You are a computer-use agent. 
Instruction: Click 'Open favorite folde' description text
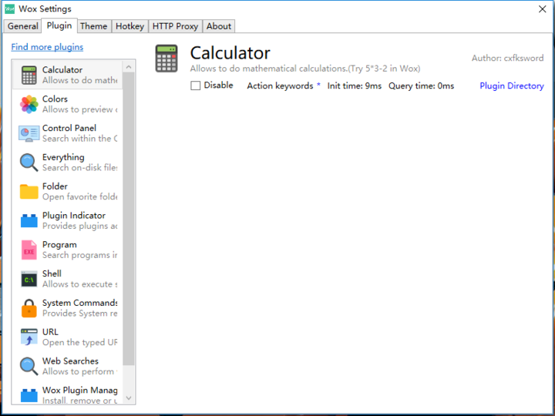(x=80, y=196)
